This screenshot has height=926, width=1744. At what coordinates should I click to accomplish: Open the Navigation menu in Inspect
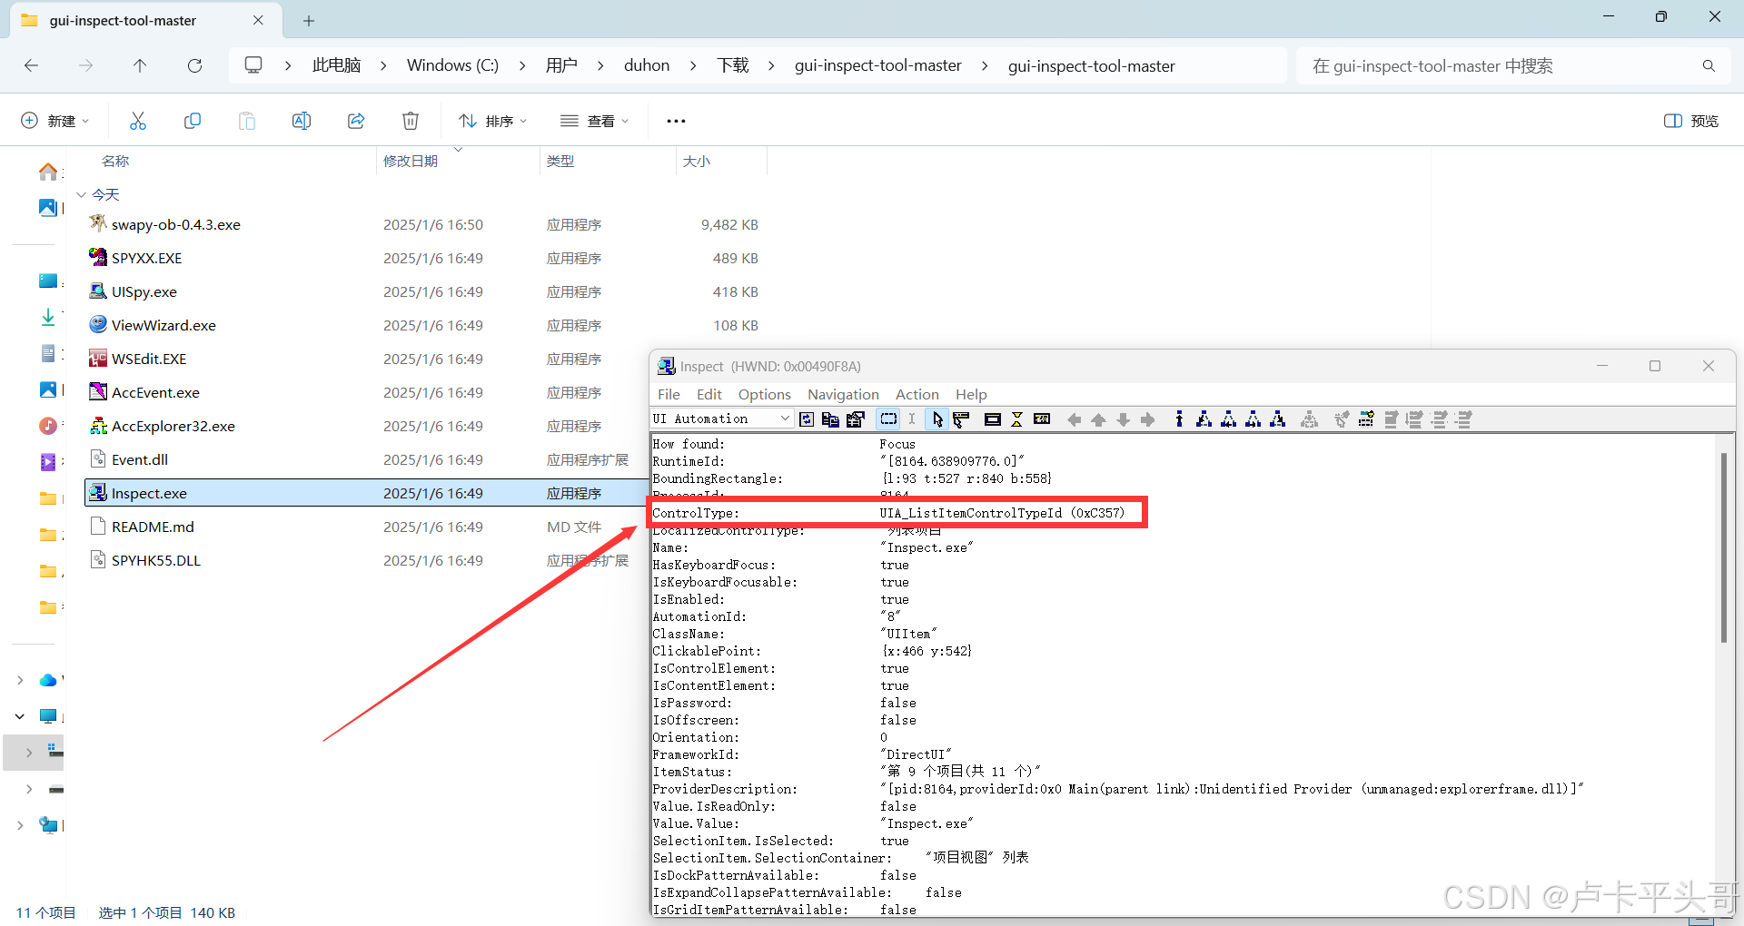tap(843, 394)
